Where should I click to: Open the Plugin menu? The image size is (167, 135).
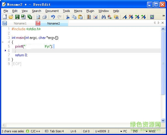coord(90,11)
